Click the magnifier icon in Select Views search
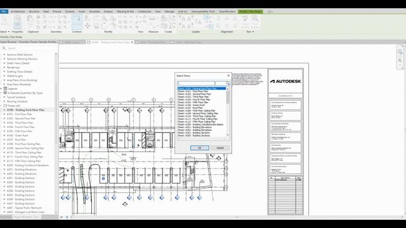Screen dimensions: 406x228 [x=228, y=83]
